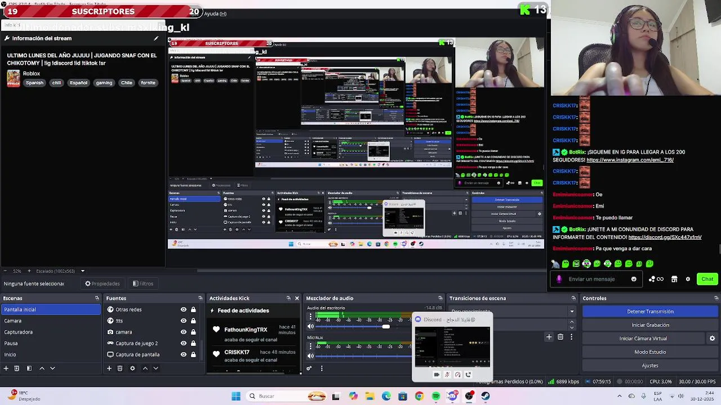Select the Pantalla inicial scene
Image resolution: width=721 pixels, height=405 pixels.
tap(51, 309)
